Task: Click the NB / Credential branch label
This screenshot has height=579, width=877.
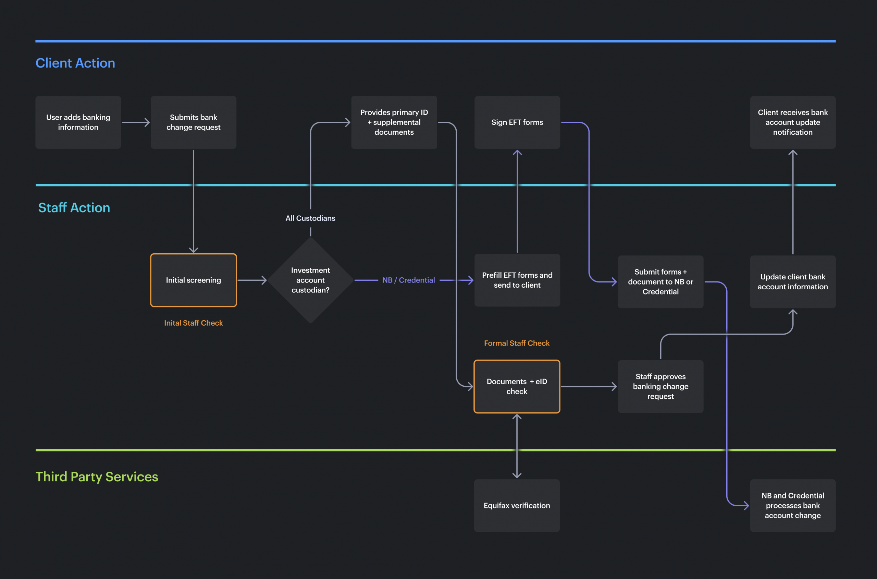Action: pyautogui.click(x=408, y=280)
